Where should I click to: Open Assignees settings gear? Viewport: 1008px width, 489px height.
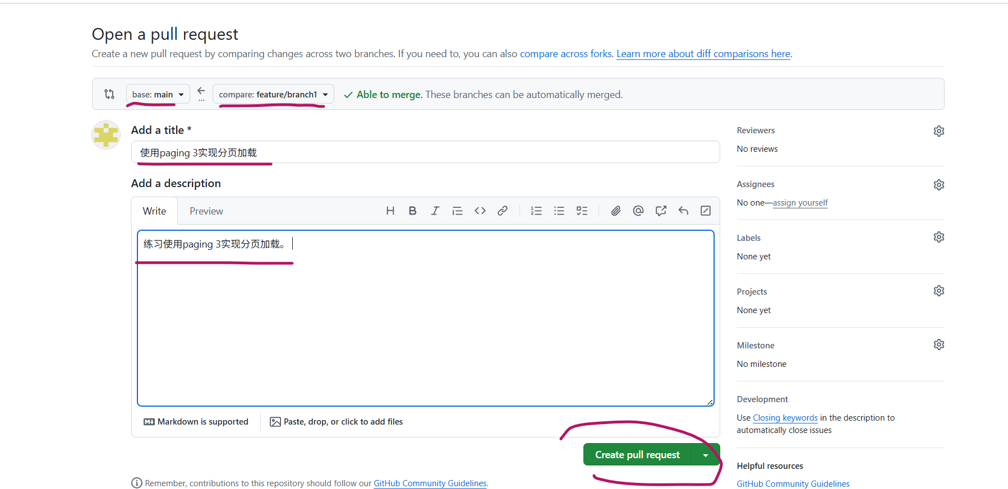click(x=939, y=185)
